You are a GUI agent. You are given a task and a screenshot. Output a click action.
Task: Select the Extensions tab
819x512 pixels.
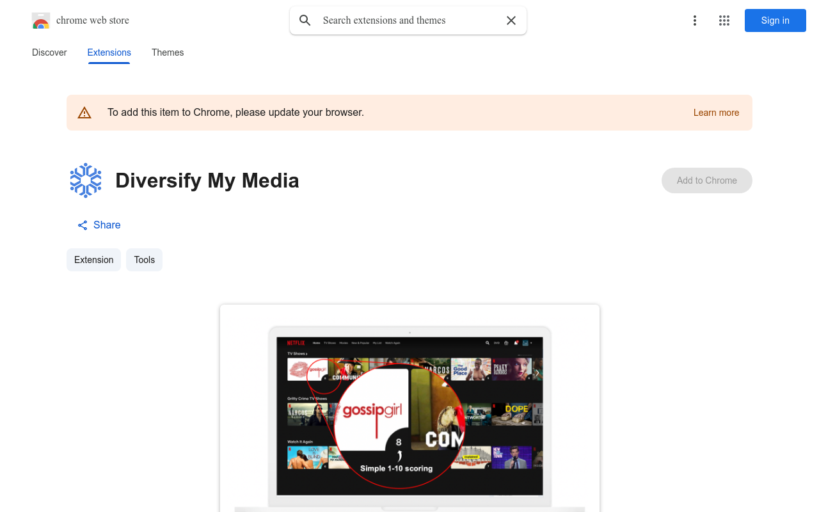(109, 52)
